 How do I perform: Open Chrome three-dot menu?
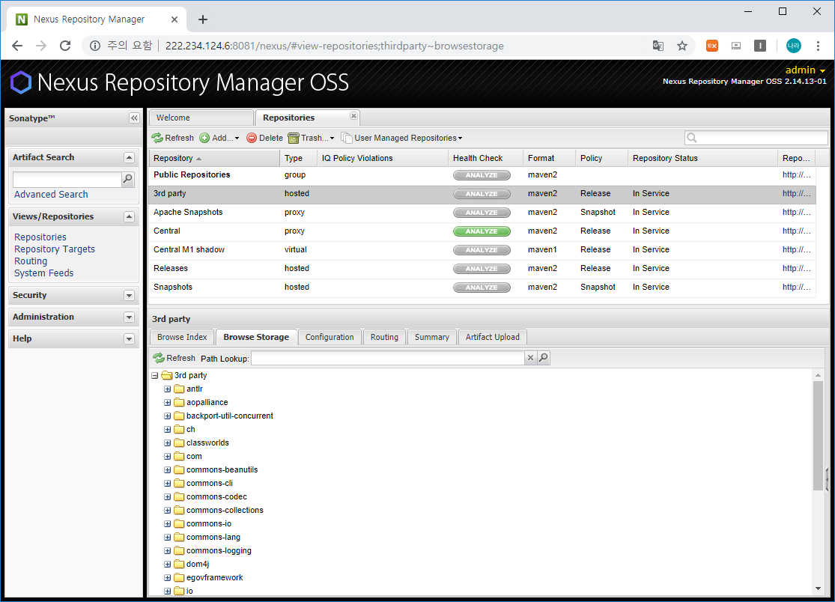818,46
